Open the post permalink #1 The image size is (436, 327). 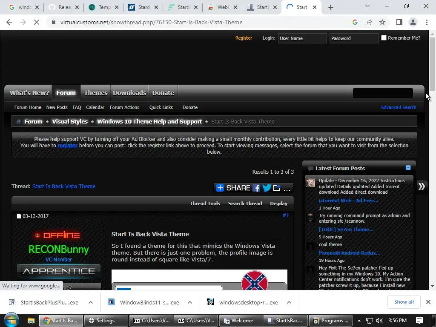286,215
